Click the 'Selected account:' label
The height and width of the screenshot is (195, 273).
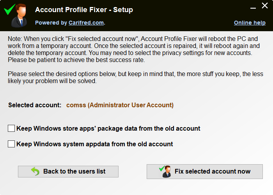click(35, 105)
